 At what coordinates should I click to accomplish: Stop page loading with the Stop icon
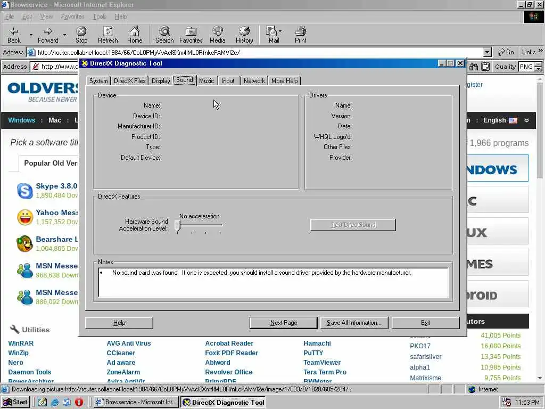tap(81, 31)
